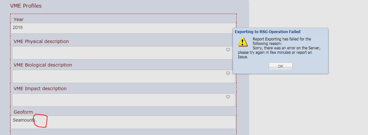This screenshot has height=135, width=368.
Task: Click inside VME Impact description text box
Action: 123,100
